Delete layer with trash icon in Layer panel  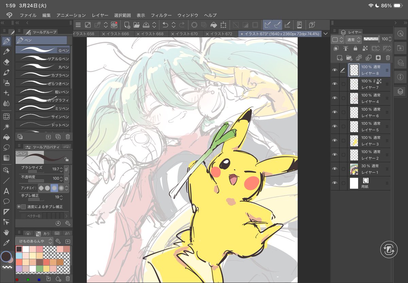coord(388,58)
